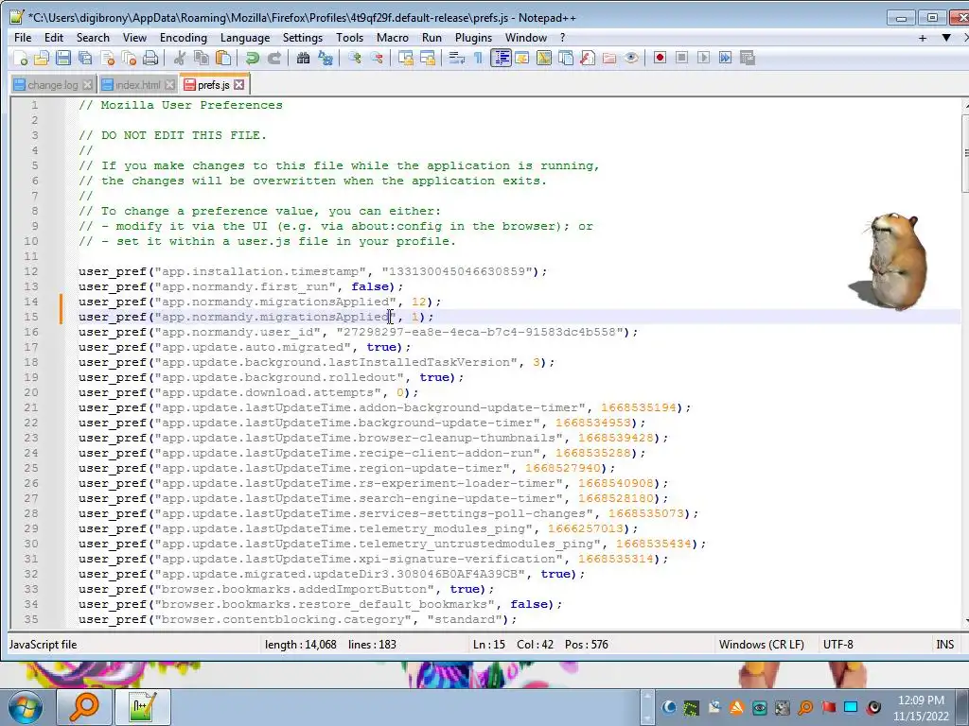Click the Windows Start orb
Screen dimensions: 969x726
[25, 707]
